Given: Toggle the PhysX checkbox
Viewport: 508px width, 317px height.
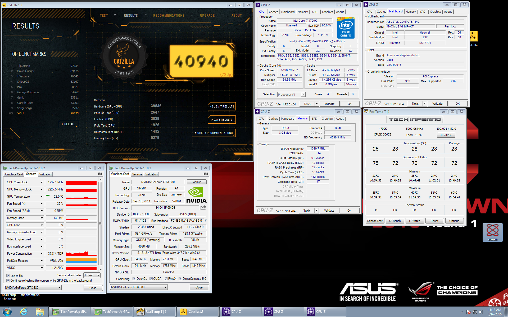Looking at the screenshot, I should (x=166, y=279).
